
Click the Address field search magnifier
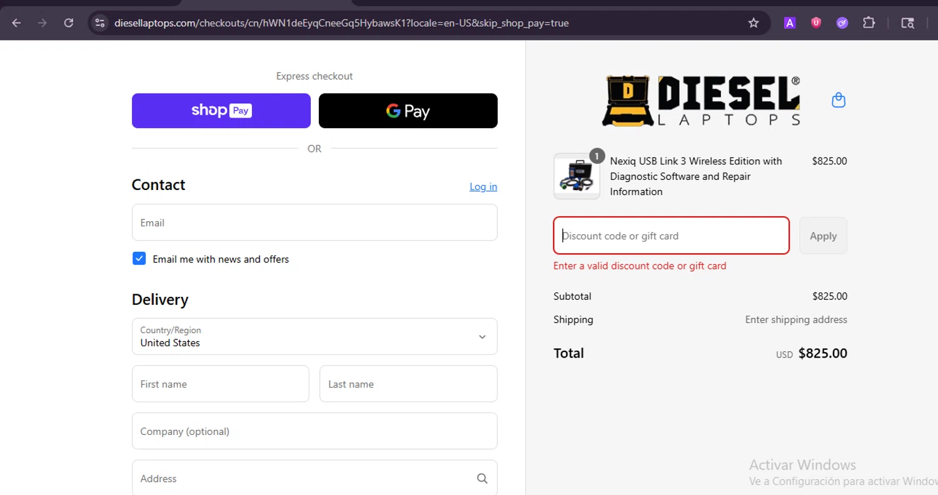click(482, 478)
